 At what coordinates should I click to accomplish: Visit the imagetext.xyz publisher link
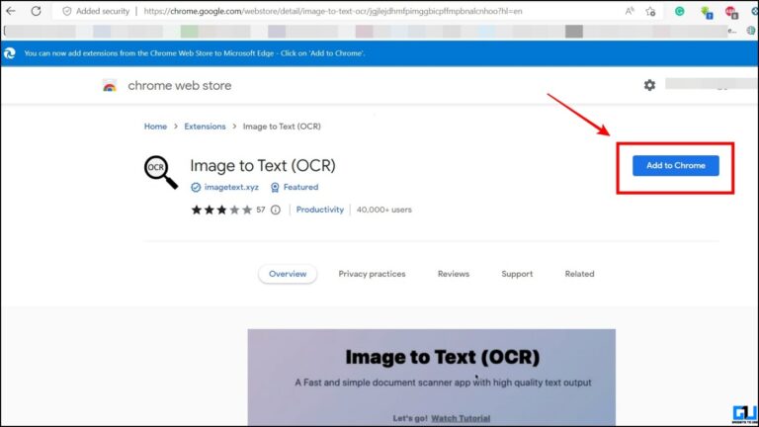[x=231, y=187]
